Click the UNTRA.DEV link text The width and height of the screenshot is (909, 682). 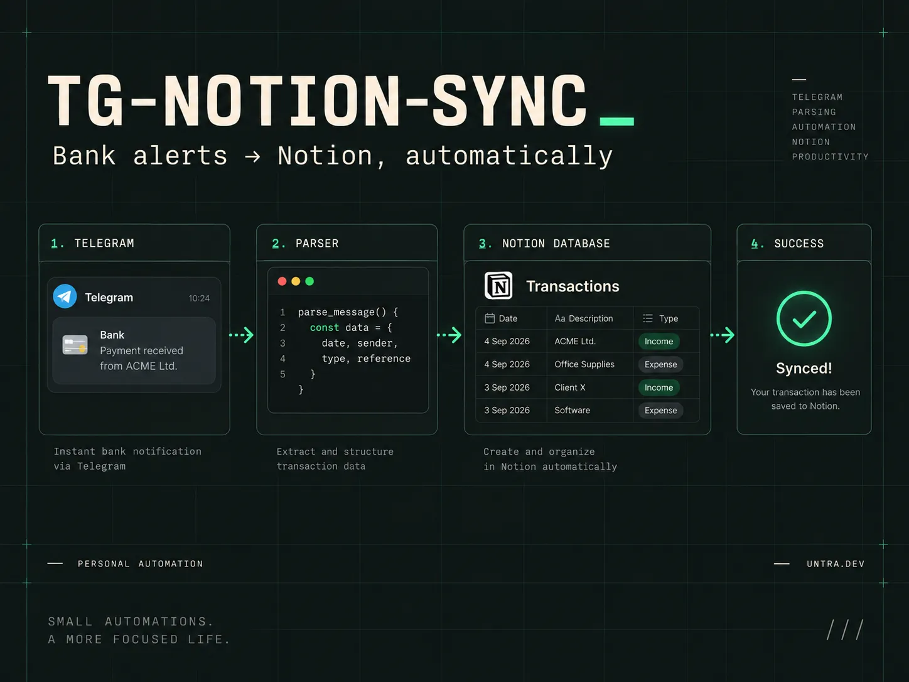[836, 564]
